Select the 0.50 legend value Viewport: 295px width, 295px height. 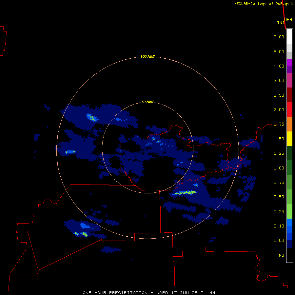click(279, 197)
